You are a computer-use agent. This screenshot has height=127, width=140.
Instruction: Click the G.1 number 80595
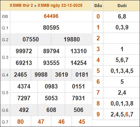click(51, 28)
